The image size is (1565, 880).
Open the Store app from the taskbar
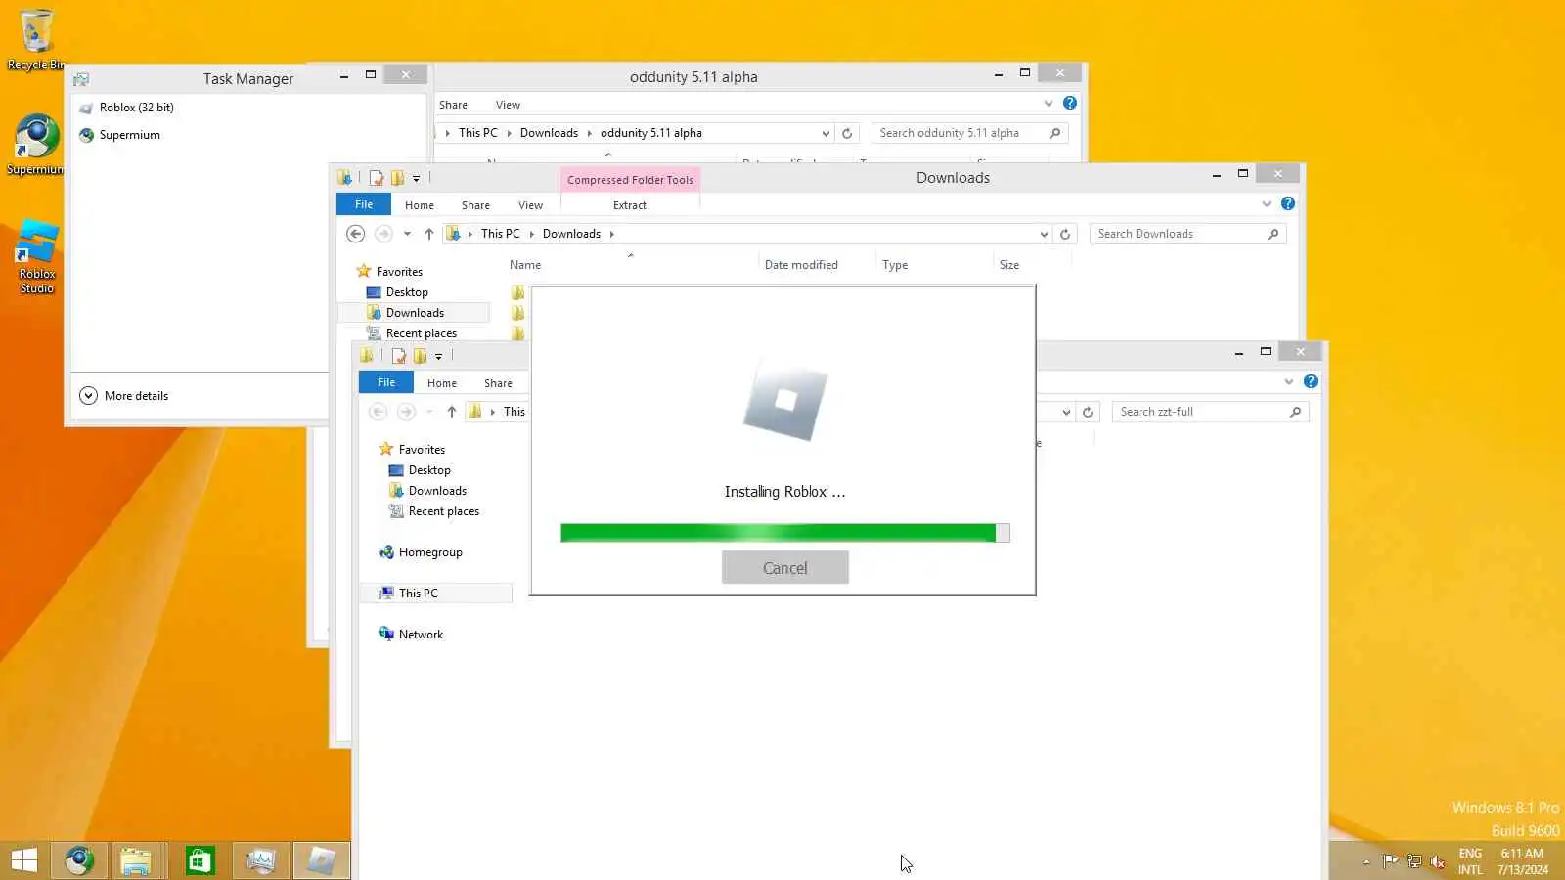pyautogui.click(x=201, y=860)
